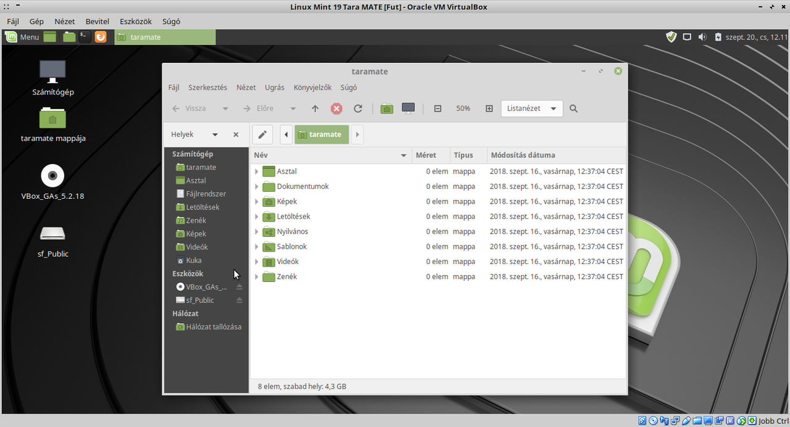
Task: Sort by the Típus column header
Action: pyautogui.click(x=468, y=155)
